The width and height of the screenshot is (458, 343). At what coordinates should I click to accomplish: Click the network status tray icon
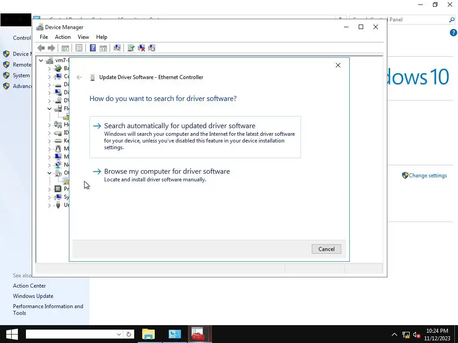(406, 335)
